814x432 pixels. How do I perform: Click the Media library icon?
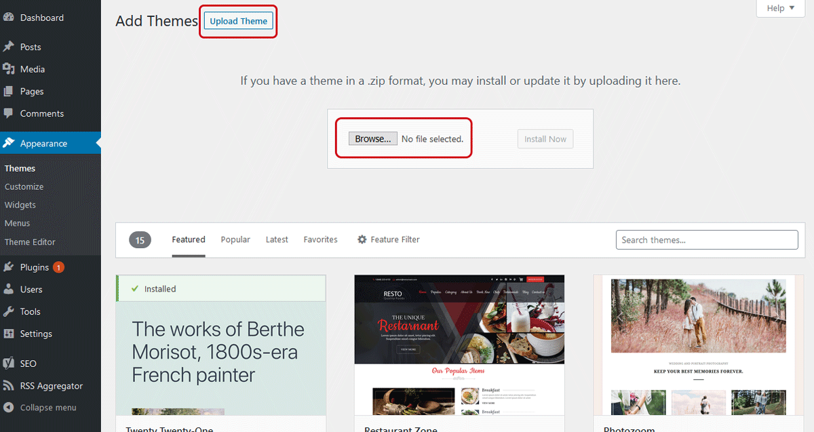[9, 69]
